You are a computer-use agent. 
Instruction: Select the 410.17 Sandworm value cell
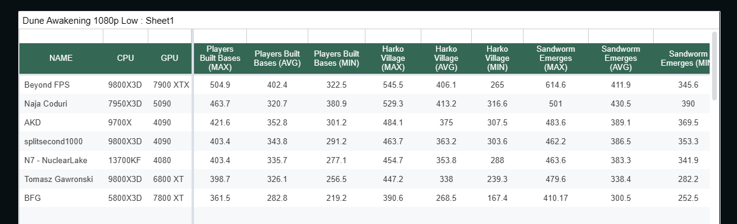tap(556, 198)
